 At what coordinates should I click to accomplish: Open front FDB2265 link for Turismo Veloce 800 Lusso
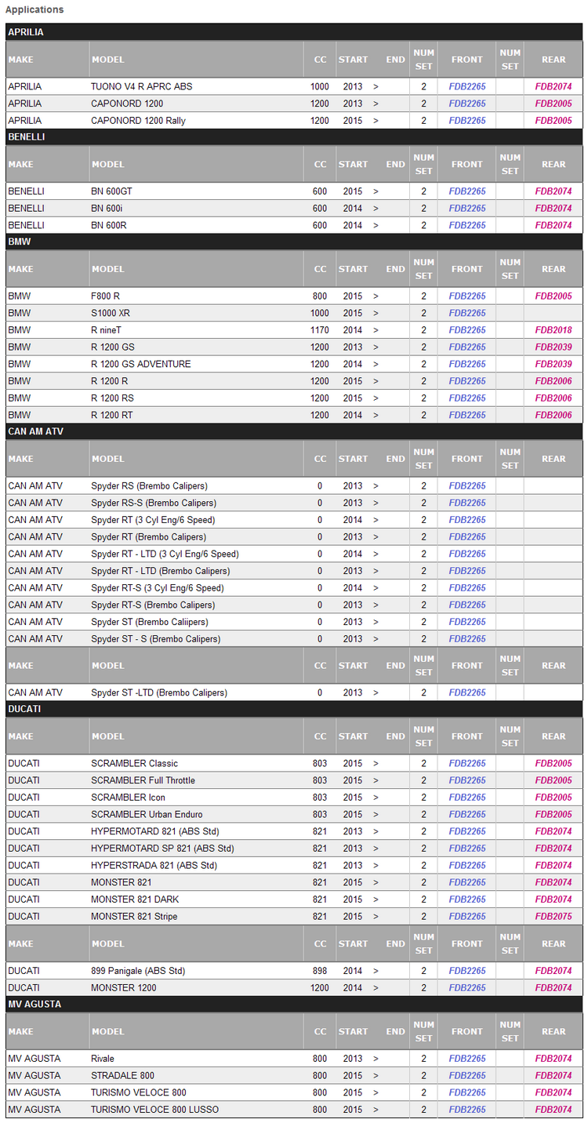[467, 1110]
